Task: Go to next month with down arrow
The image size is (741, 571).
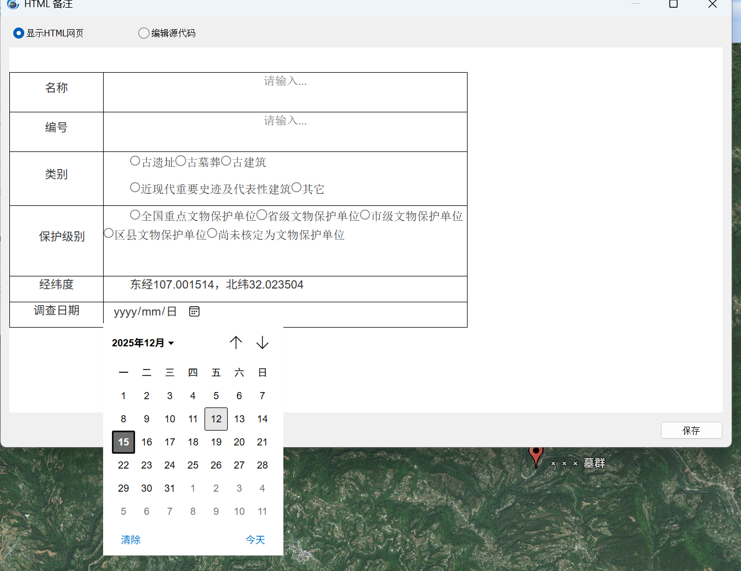Action: coord(262,342)
